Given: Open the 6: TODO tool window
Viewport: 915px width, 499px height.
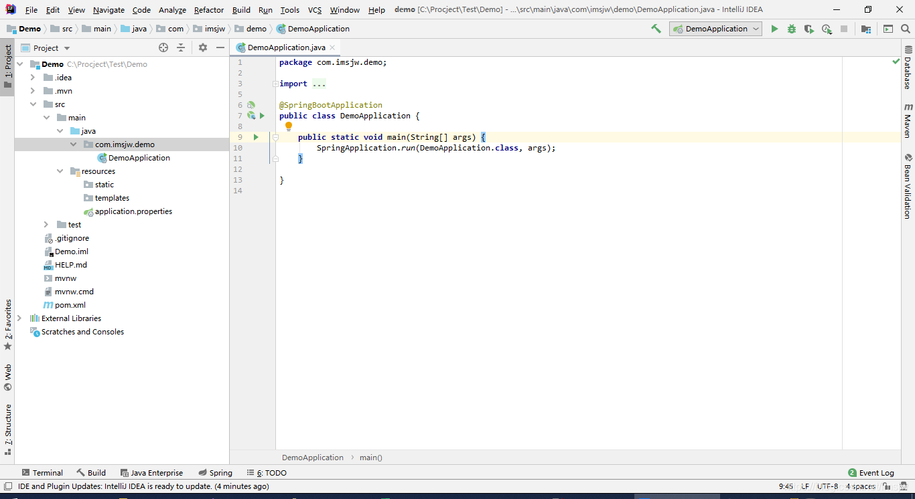Looking at the screenshot, I should tap(267, 472).
